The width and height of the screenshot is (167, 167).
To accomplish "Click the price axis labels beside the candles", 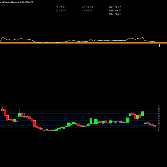I will point(159,119).
